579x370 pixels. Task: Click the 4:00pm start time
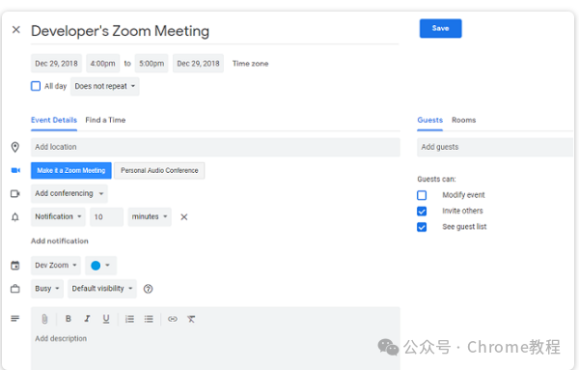click(x=103, y=64)
